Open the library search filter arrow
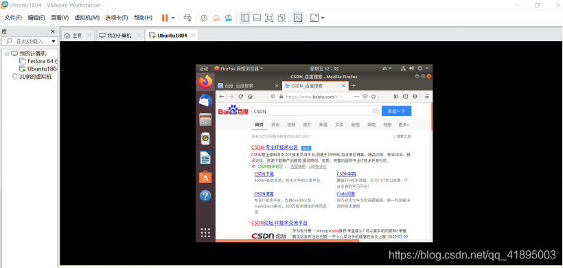This screenshot has width=563, height=268. pos(54,41)
